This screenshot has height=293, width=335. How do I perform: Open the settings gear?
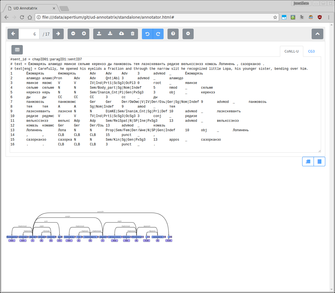188,34
